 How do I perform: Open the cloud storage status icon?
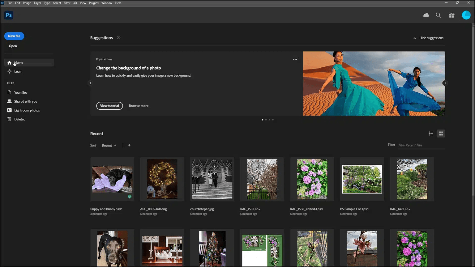pyautogui.click(x=426, y=15)
